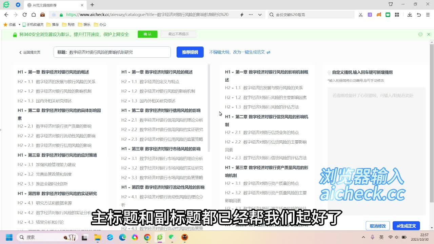Open Google Chrome from the taskbar
The image size is (434, 244).
click(x=147, y=237)
